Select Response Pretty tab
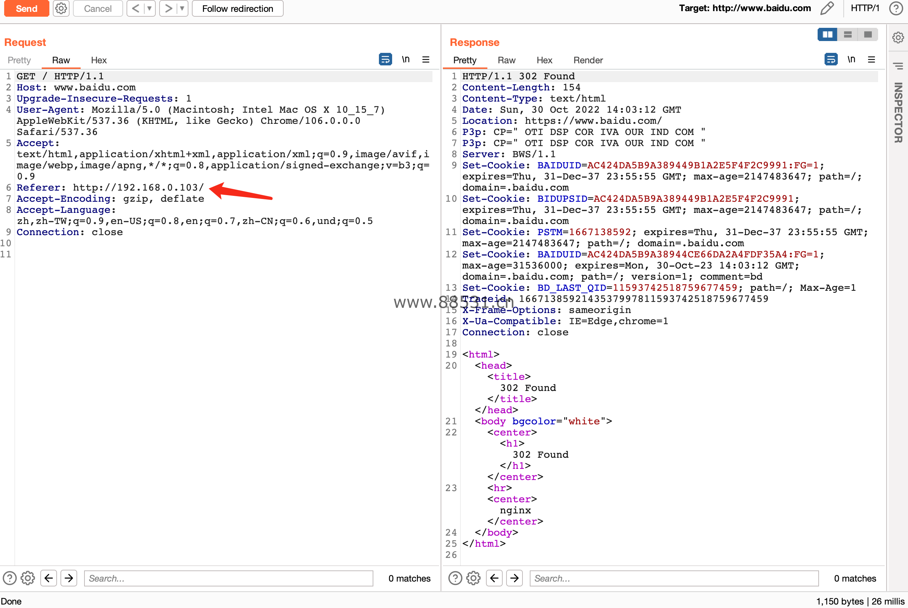This screenshot has height=608, width=908. click(x=465, y=60)
